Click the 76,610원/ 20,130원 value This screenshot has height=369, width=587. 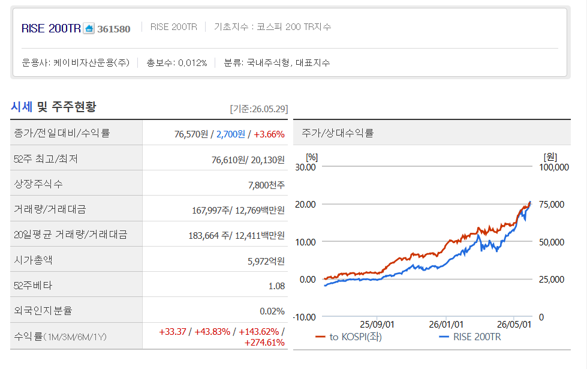[x=248, y=160]
